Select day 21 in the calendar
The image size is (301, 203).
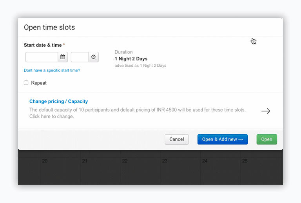pyautogui.click(x=85, y=161)
